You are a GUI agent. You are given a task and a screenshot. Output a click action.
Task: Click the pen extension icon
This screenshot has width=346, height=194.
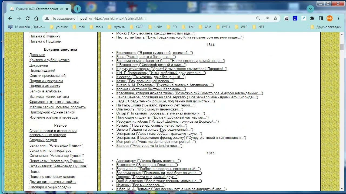pyautogui.click(x=304, y=18)
